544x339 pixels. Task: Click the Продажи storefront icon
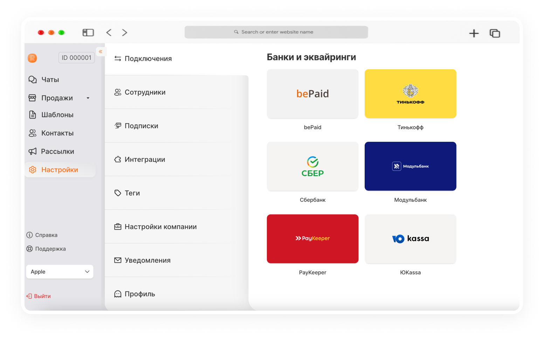[32, 98]
